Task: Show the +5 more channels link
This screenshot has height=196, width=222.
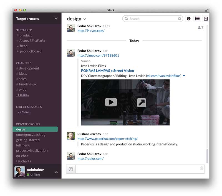Action: (22, 95)
